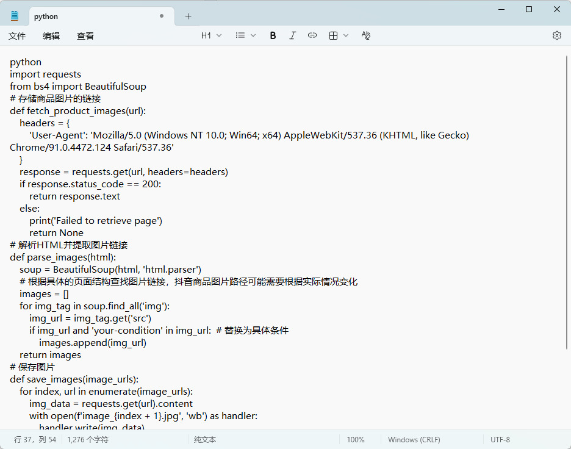The image size is (571, 449).
Task: Click the line 'for index, url in enumerate(image_urls):'
Action: [x=106, y=392]
